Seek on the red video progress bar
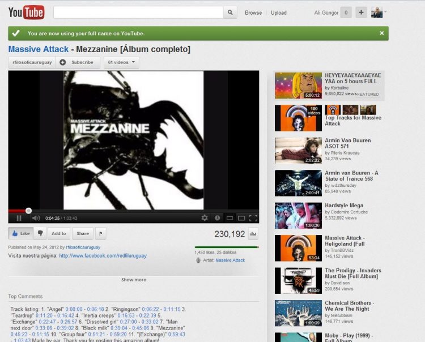 tap(133, 211)
